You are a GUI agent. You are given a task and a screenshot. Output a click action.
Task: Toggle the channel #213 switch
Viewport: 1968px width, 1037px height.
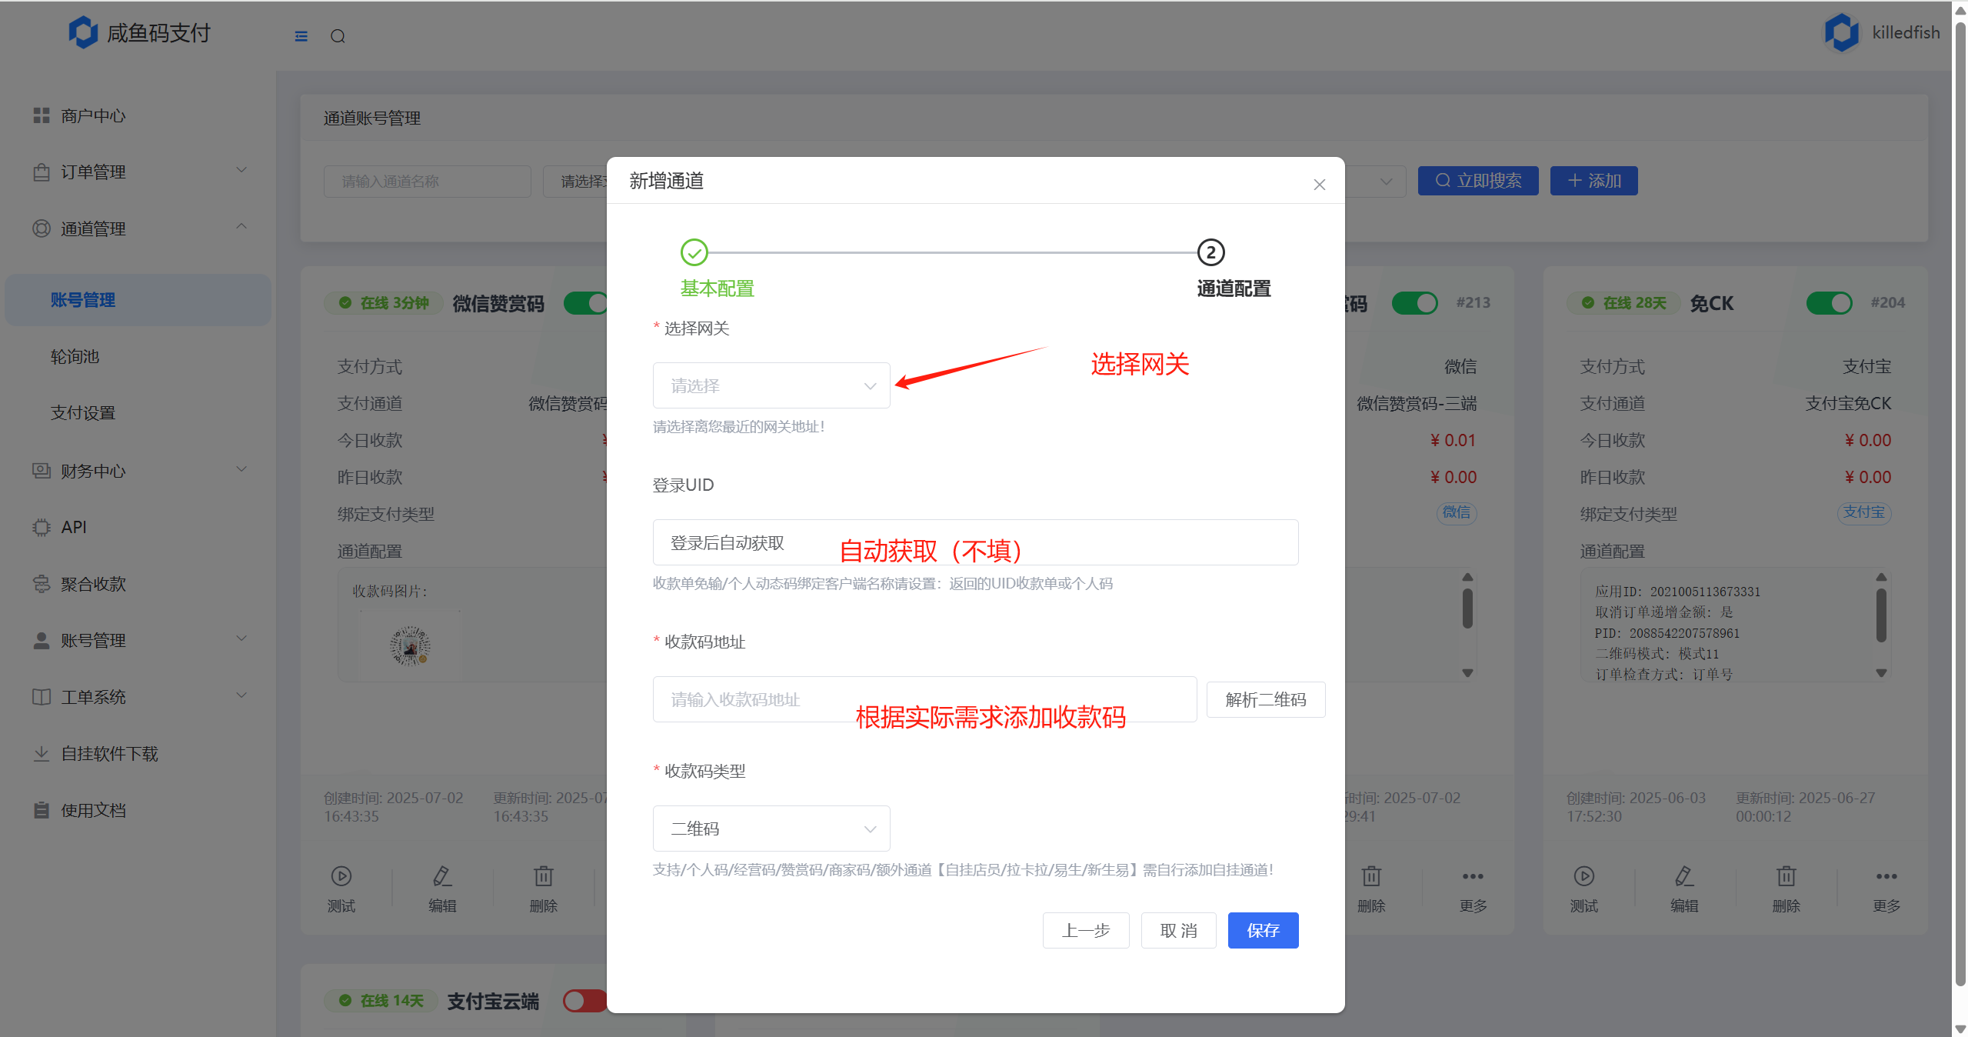[x=1414, y=303]
